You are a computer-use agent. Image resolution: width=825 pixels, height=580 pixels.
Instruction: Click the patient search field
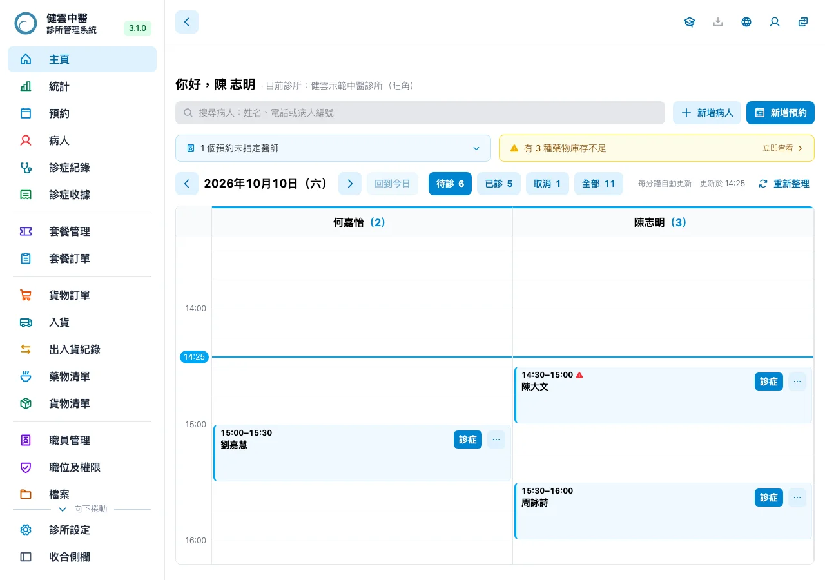[420, 113]
